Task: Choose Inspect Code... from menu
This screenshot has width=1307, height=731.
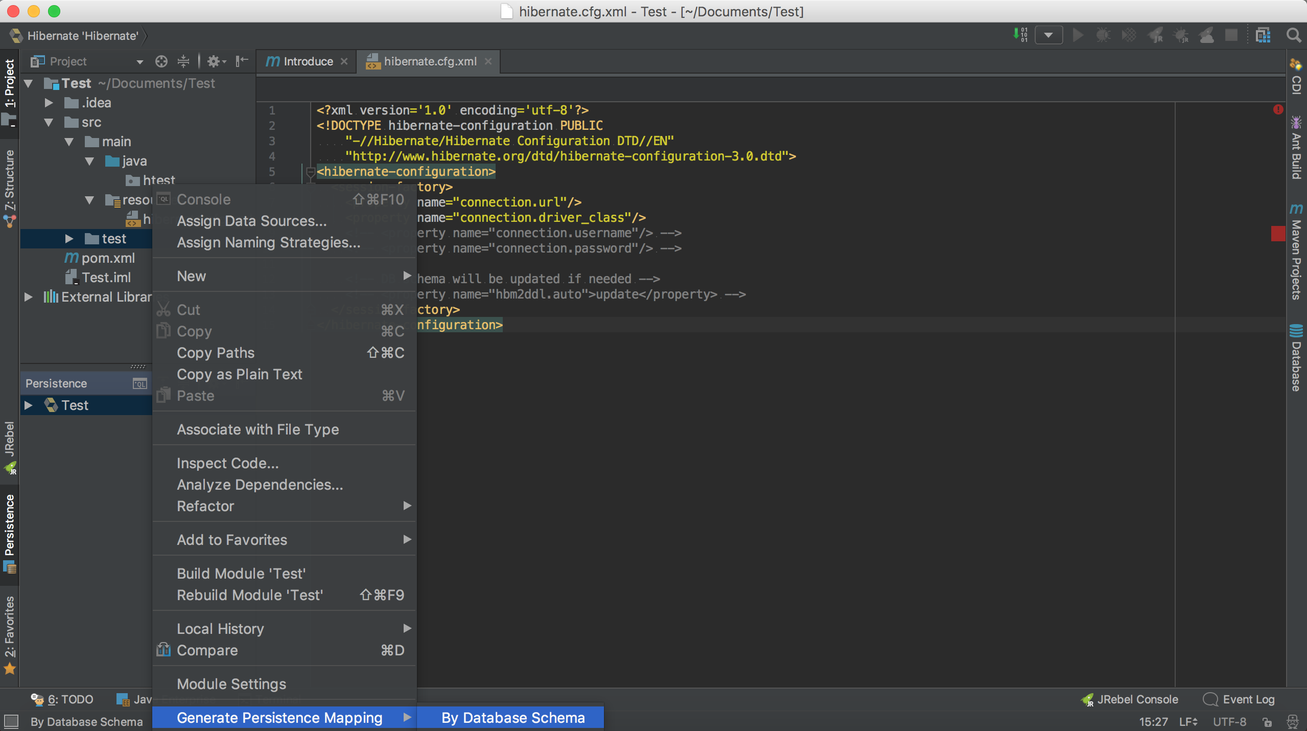Action: pos(284,463)
